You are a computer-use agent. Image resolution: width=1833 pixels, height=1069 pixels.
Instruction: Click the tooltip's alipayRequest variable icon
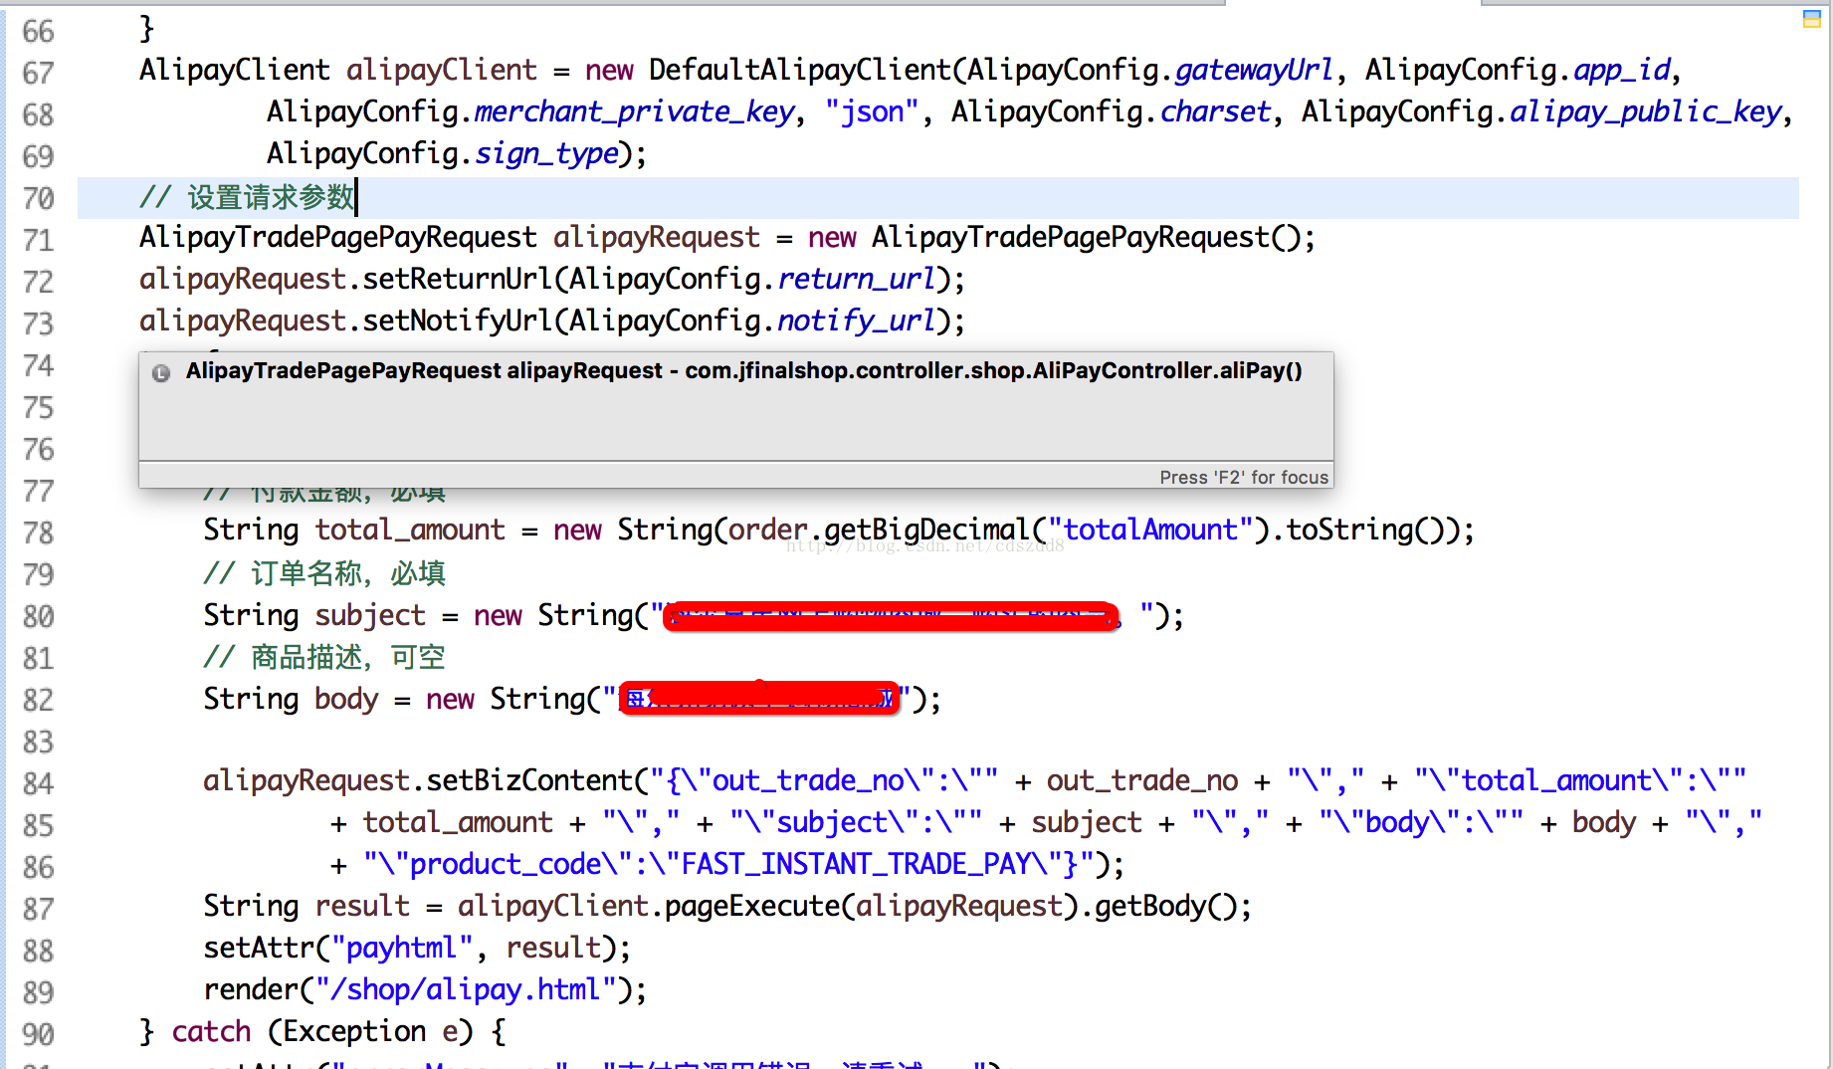161,373
